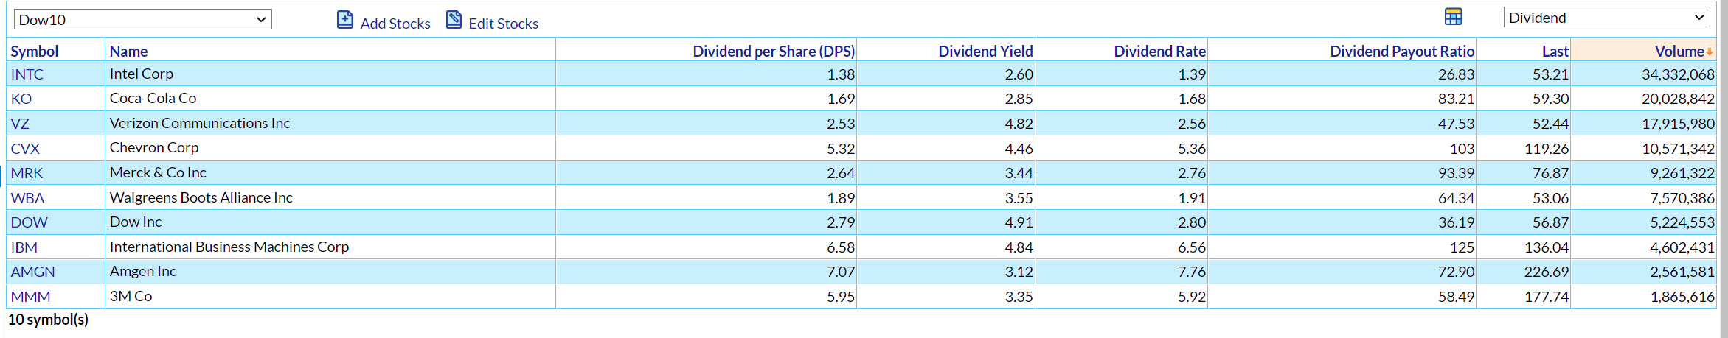Screen dimensions: 1728x338
Task: Click Walgreens last price 53.06
Action: [1550, 198]
